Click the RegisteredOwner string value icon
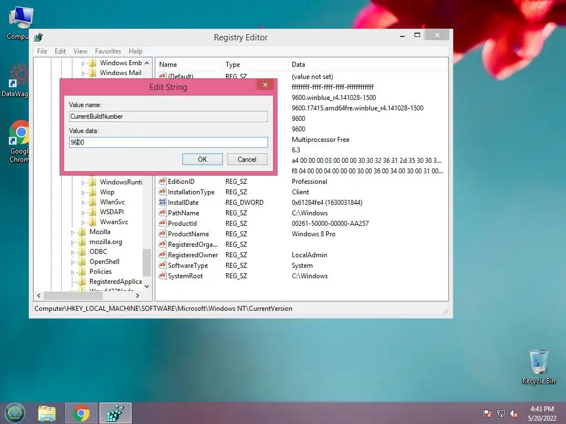 click(x=163, y=254)
